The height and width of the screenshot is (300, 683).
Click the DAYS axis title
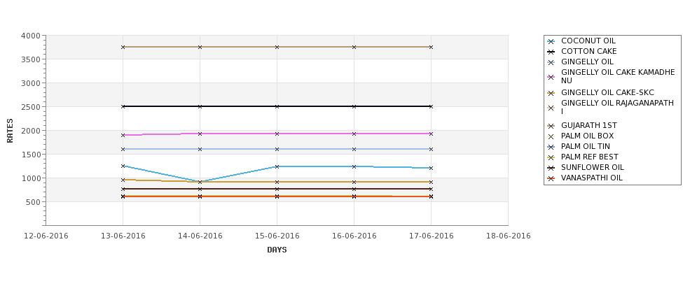[x=277, y=250]
